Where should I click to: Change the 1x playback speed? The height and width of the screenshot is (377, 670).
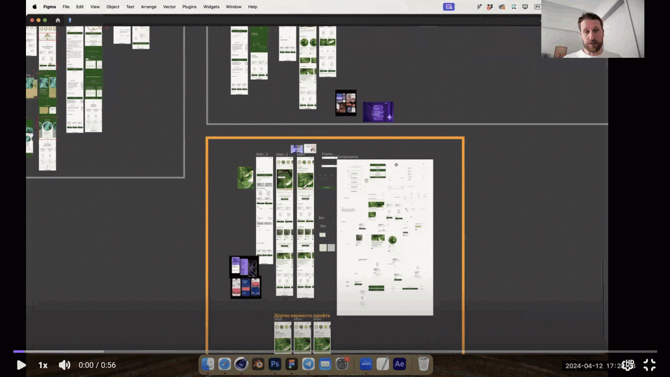tap(43, 365)
